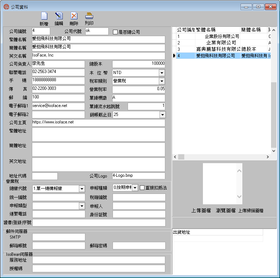Click the 公司編號 input field
The width and height of the screenshot is (280, 278).
(x=41, y=31)
